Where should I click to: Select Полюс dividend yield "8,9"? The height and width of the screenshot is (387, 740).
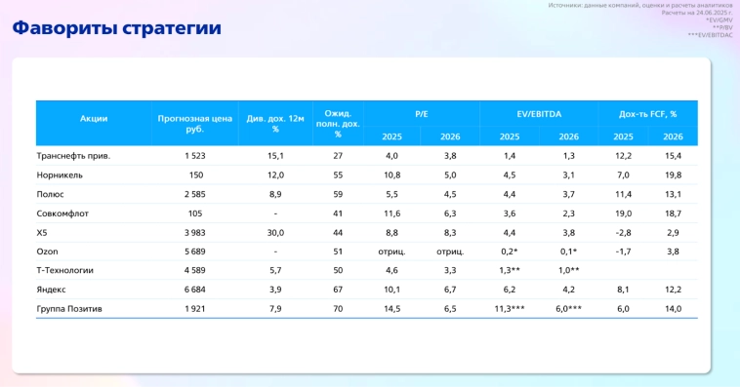pyautogui.click(x=275, y=194)
